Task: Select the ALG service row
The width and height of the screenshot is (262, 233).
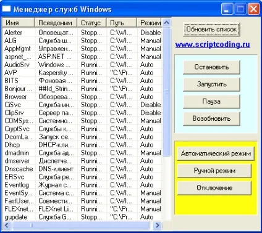Action: (x=82, y=41)
